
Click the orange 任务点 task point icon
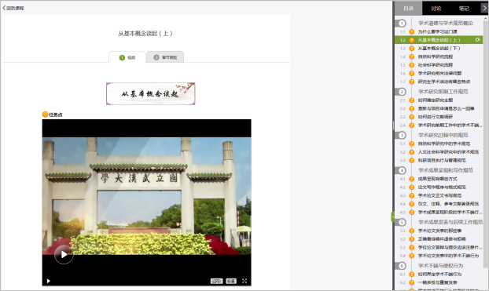(x=46, y=115)
